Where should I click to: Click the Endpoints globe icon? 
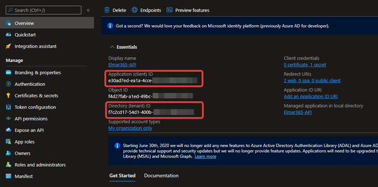pyautogui.click(x=134, y=10)
